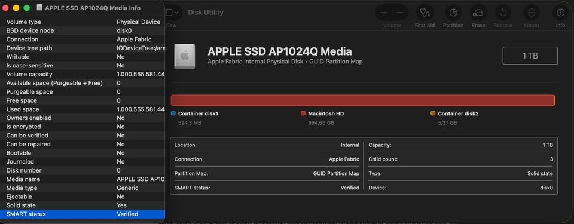The width and height of the screenshot is (574, 224).
Task: Click the Type Solid state detail row
Action: click(x=460, y=173)
